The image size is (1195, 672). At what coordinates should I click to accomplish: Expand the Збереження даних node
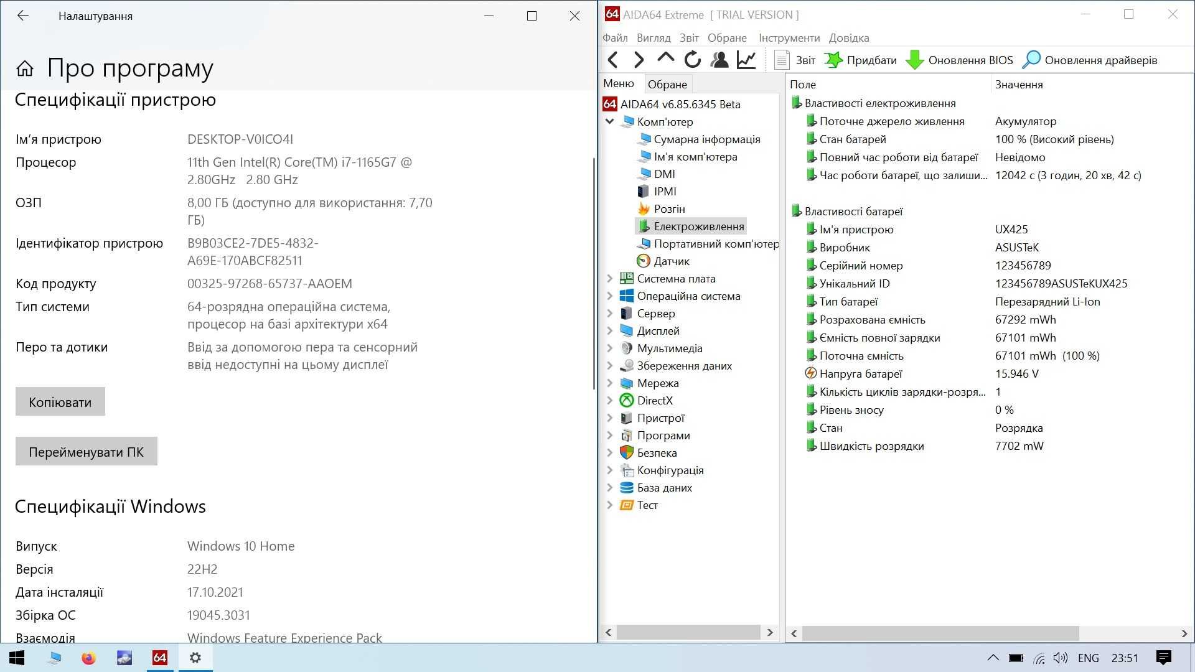click(609, 365)
